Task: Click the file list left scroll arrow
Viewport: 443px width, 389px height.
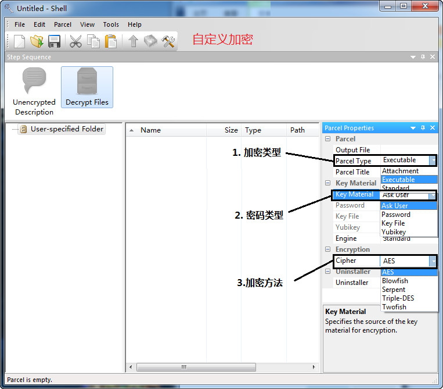Action: (x=131, y=367)
